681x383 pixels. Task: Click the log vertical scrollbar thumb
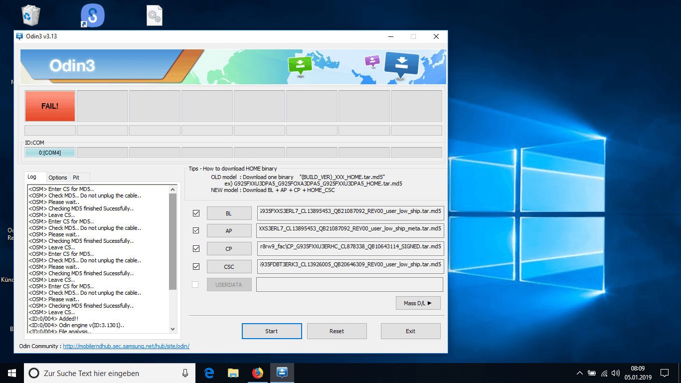pyautogui.click(x=173, y=241)
